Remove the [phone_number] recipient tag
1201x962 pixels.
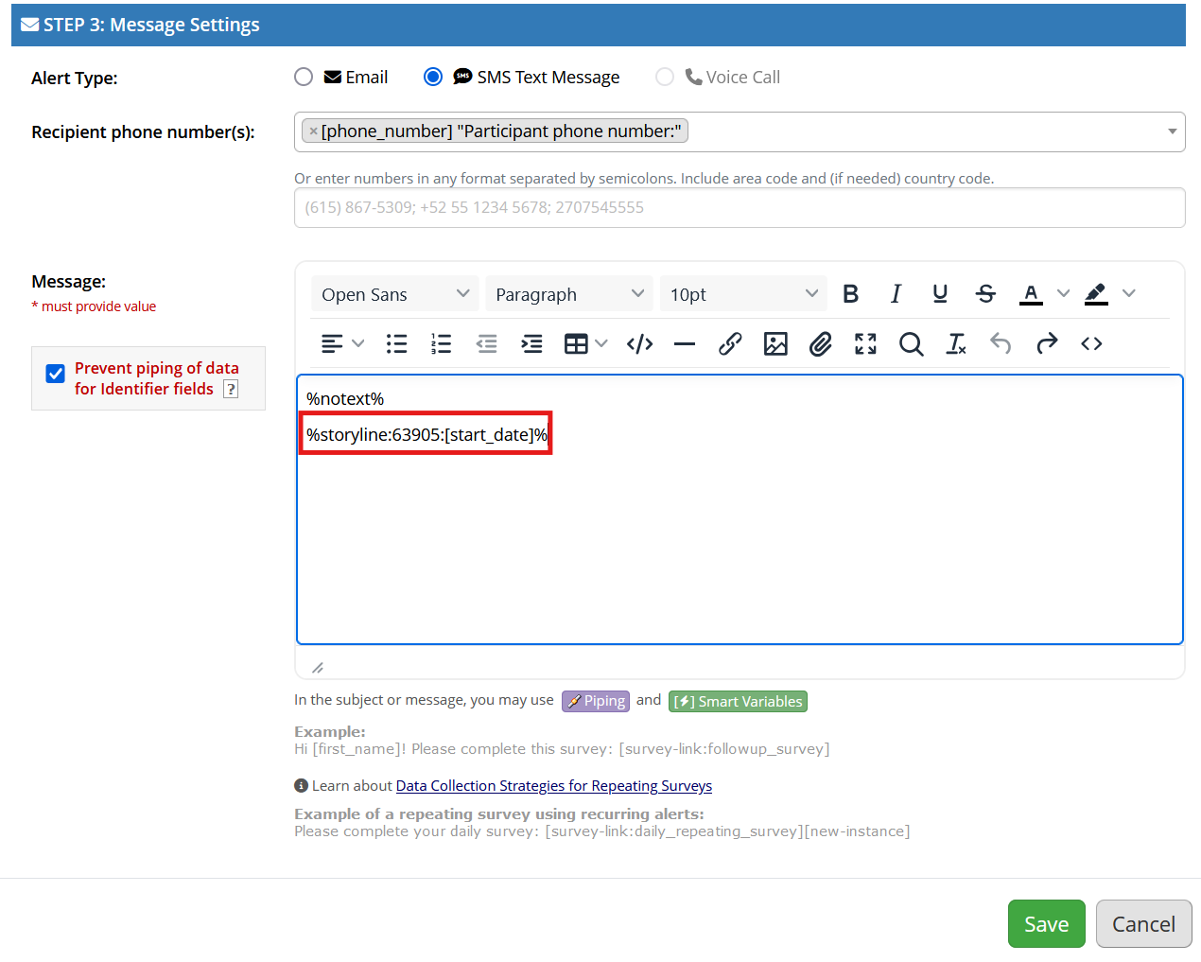[313, 131]
